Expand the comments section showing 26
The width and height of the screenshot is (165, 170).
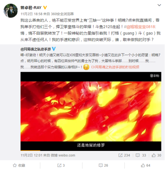coord(103,165)
